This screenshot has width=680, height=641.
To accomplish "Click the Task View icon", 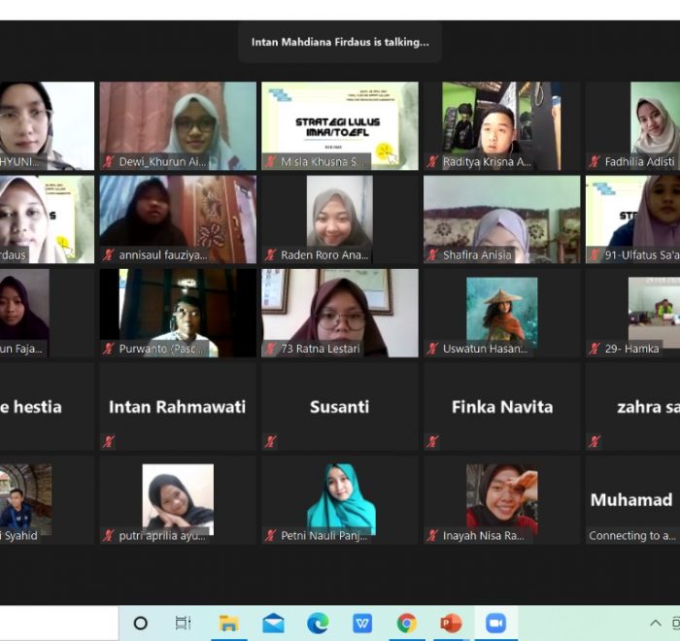I will [183, 624].
